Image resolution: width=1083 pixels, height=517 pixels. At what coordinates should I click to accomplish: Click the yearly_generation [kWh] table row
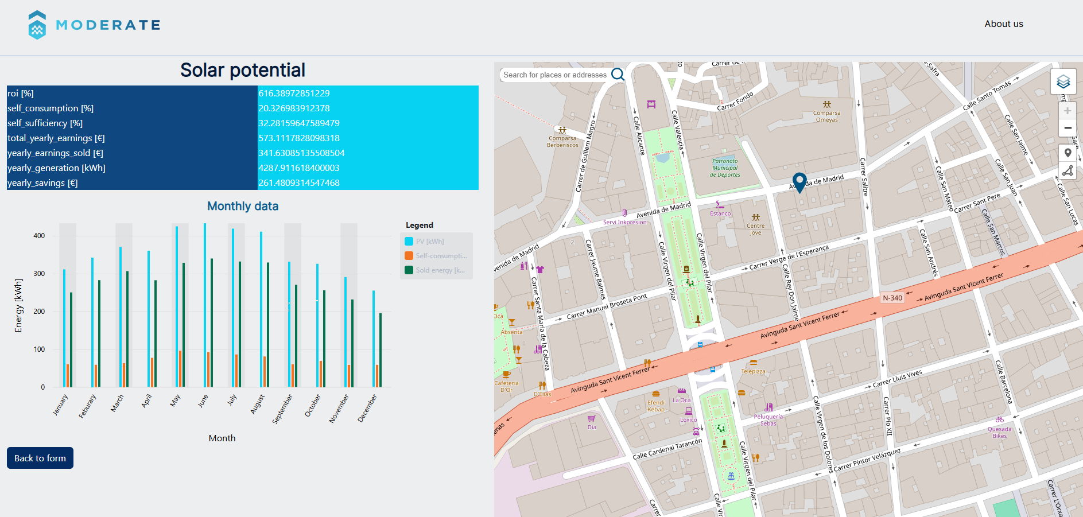[x=243, y=168]
